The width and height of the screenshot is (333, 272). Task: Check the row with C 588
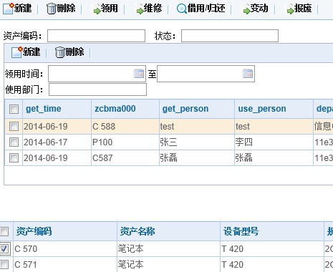click(x=14, y=126)
